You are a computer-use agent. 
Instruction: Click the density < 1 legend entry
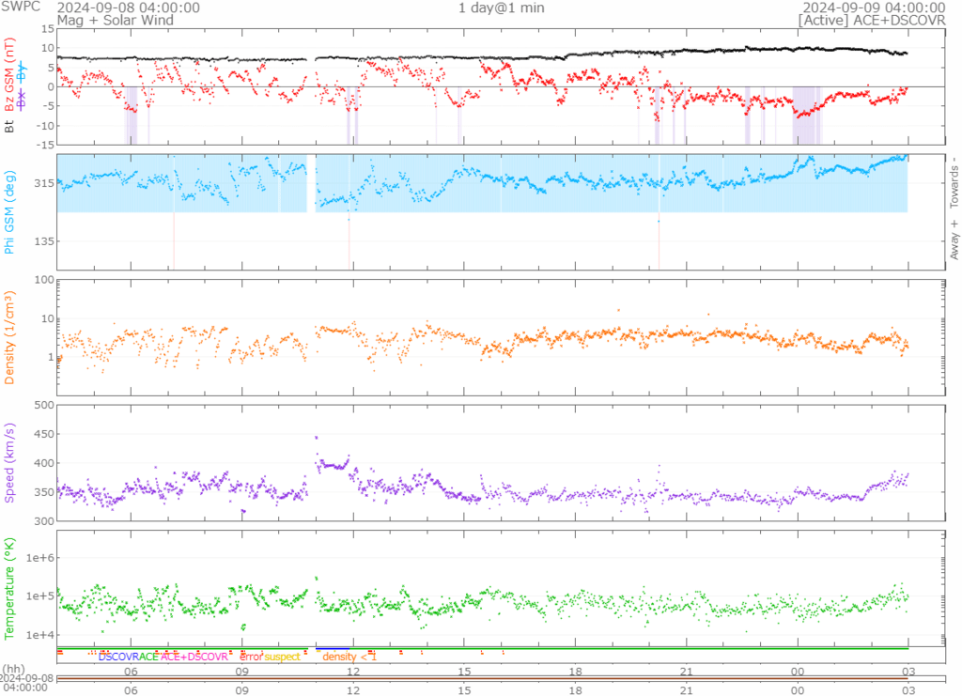(x=349, y=657)
